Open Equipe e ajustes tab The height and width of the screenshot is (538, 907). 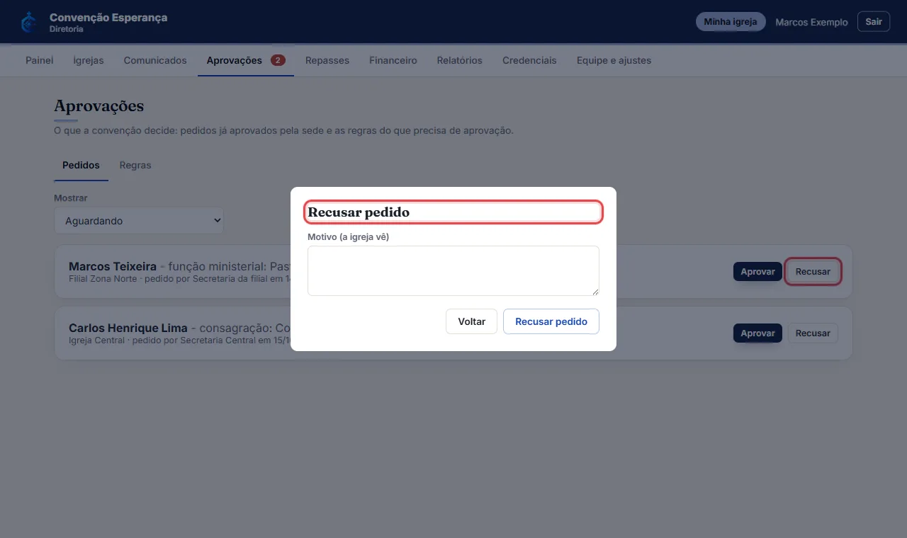point(614,60)
